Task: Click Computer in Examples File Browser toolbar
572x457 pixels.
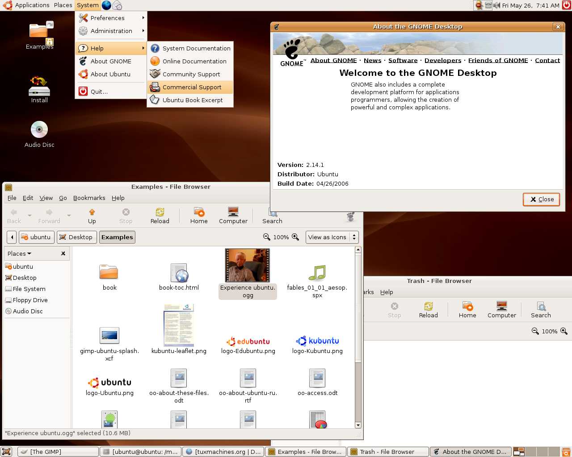Action: [x=233, y=216]
